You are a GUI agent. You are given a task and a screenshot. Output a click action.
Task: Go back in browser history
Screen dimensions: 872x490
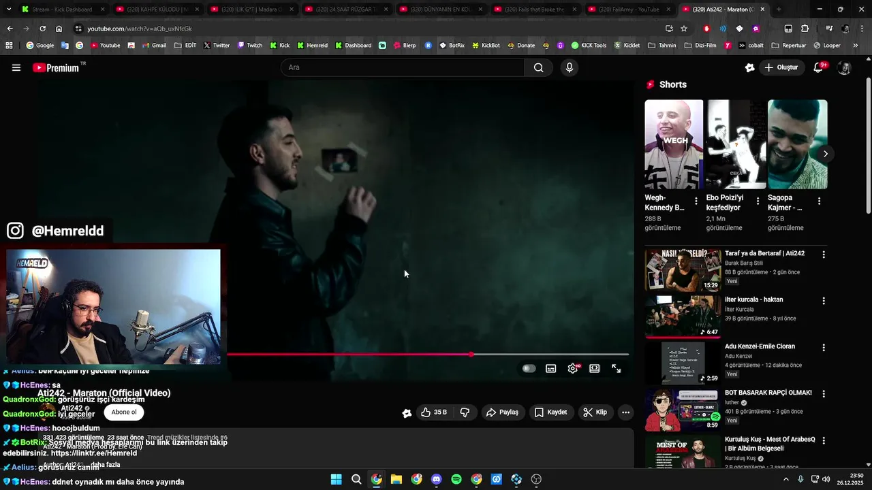coord(10,29)
